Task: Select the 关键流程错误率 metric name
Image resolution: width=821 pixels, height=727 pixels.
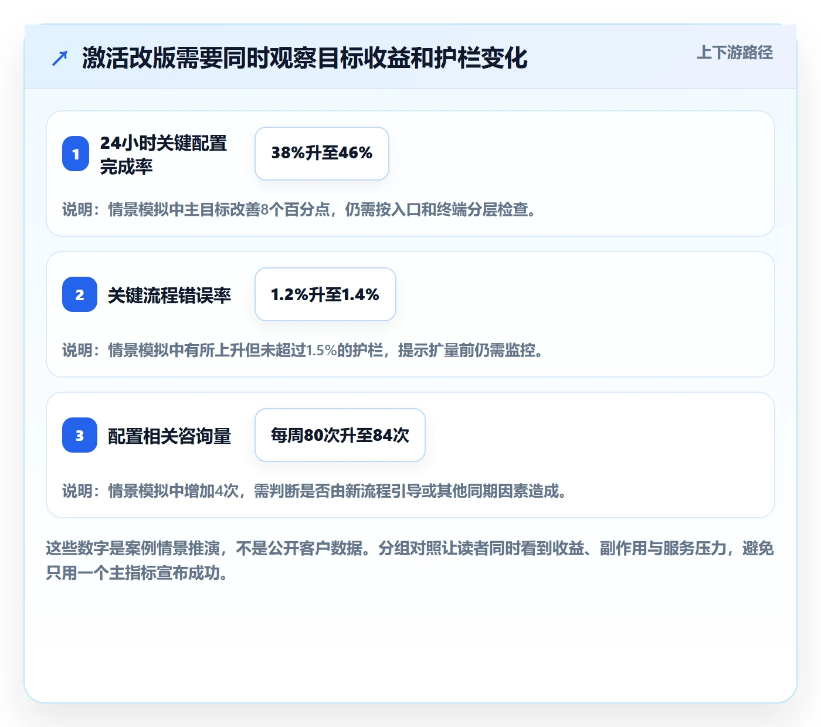Action: coord(169,295)
